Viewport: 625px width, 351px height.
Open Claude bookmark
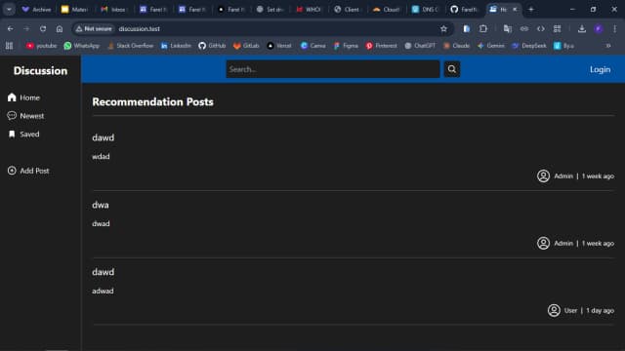click(x=456, y=46)
